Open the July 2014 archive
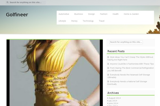Viewport: 160px width, 106px height. coord(113,101)
